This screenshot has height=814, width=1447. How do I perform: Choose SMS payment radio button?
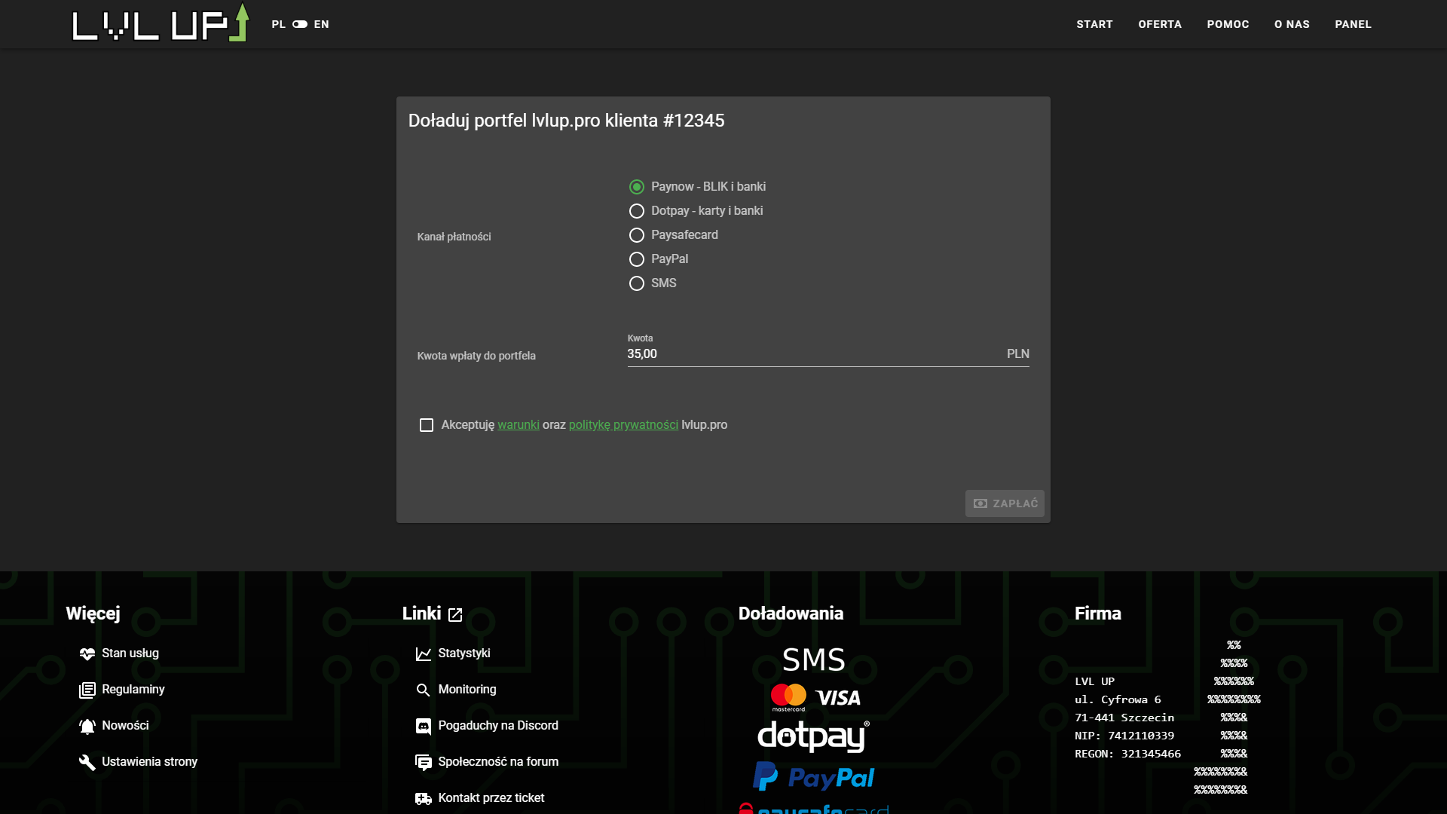coord(637,283)
